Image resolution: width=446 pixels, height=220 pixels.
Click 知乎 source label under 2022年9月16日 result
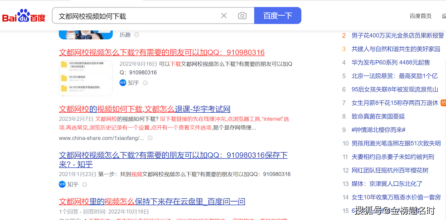click(134, 83)
